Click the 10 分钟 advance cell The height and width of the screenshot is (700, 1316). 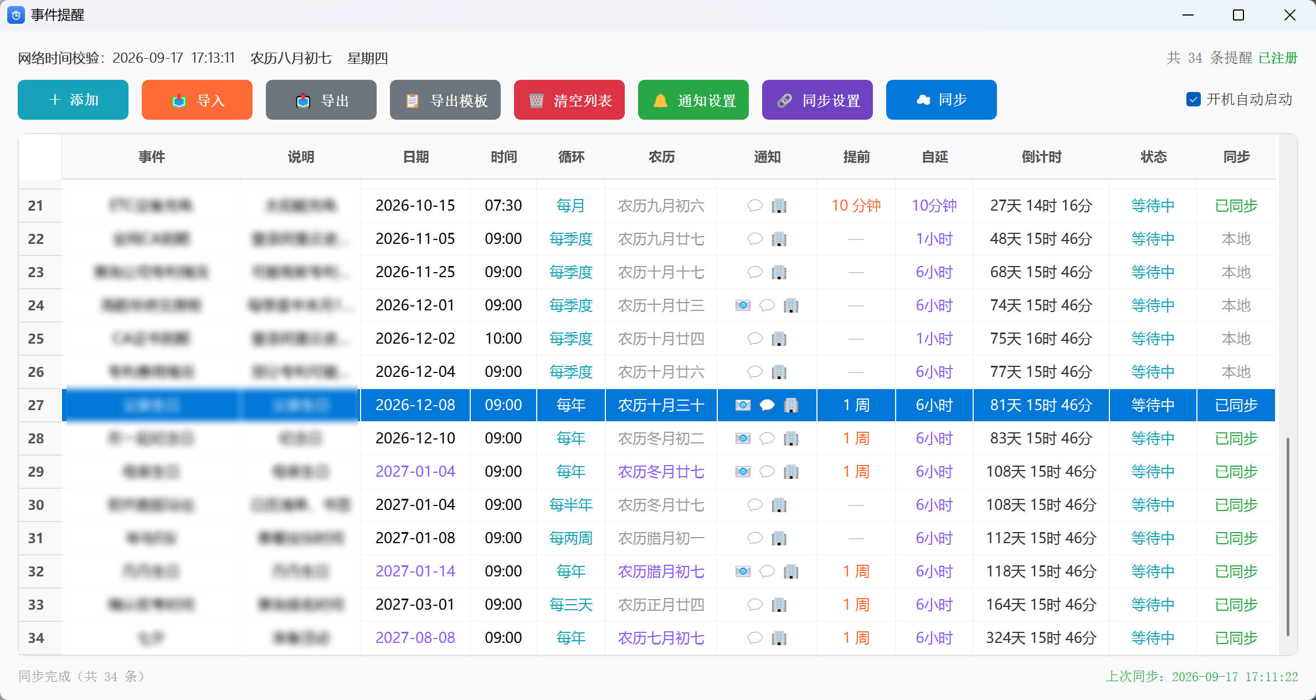(856, 206)
